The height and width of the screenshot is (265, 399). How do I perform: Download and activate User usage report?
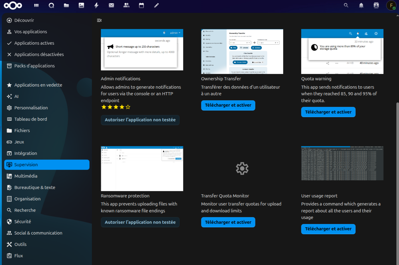point(328,229)
